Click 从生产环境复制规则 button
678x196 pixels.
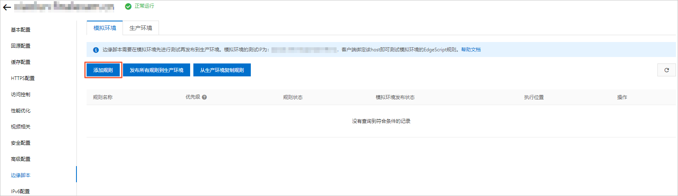222,70
